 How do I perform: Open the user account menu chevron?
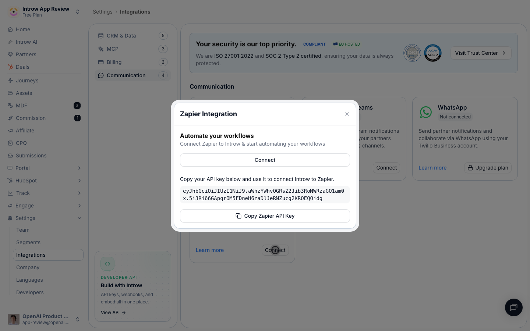(x=78, y=319)
